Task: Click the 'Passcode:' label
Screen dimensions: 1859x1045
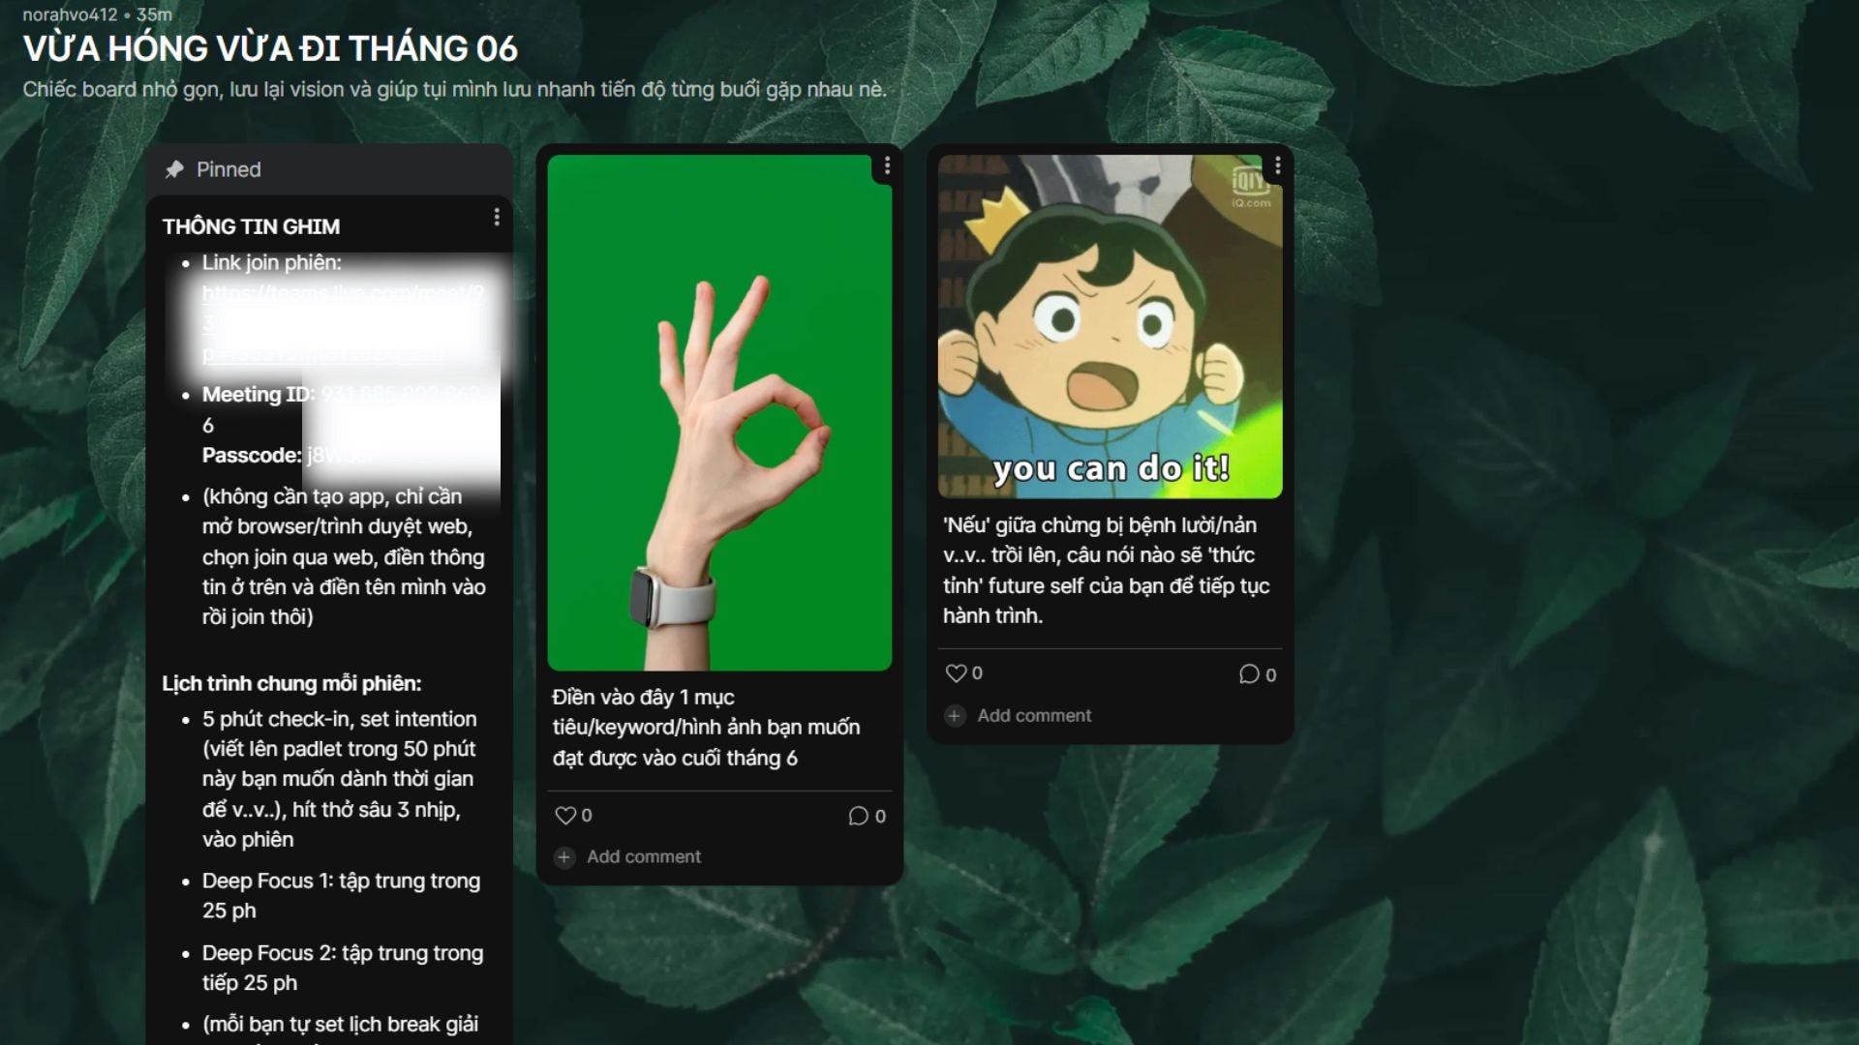Action: coord(252,456)
